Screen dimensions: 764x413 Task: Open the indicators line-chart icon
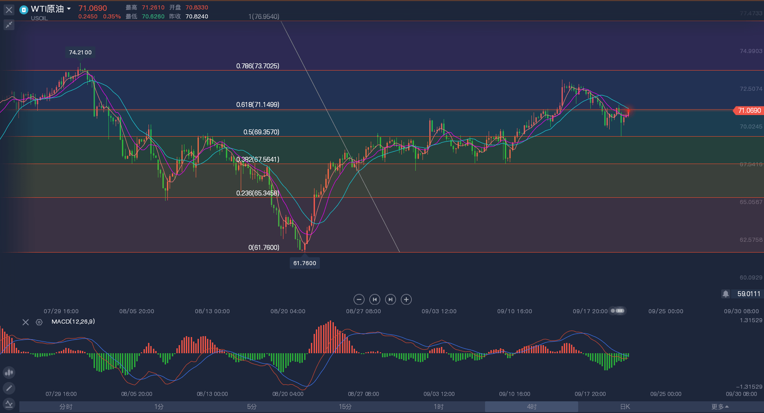point(9,404)
